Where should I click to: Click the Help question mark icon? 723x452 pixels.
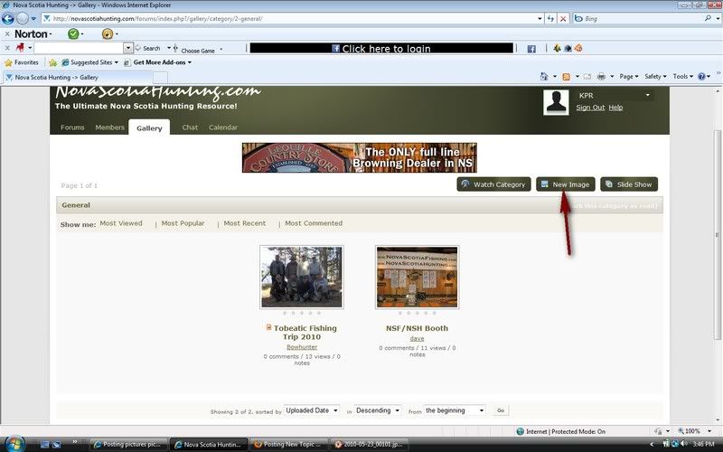[701, 77]
